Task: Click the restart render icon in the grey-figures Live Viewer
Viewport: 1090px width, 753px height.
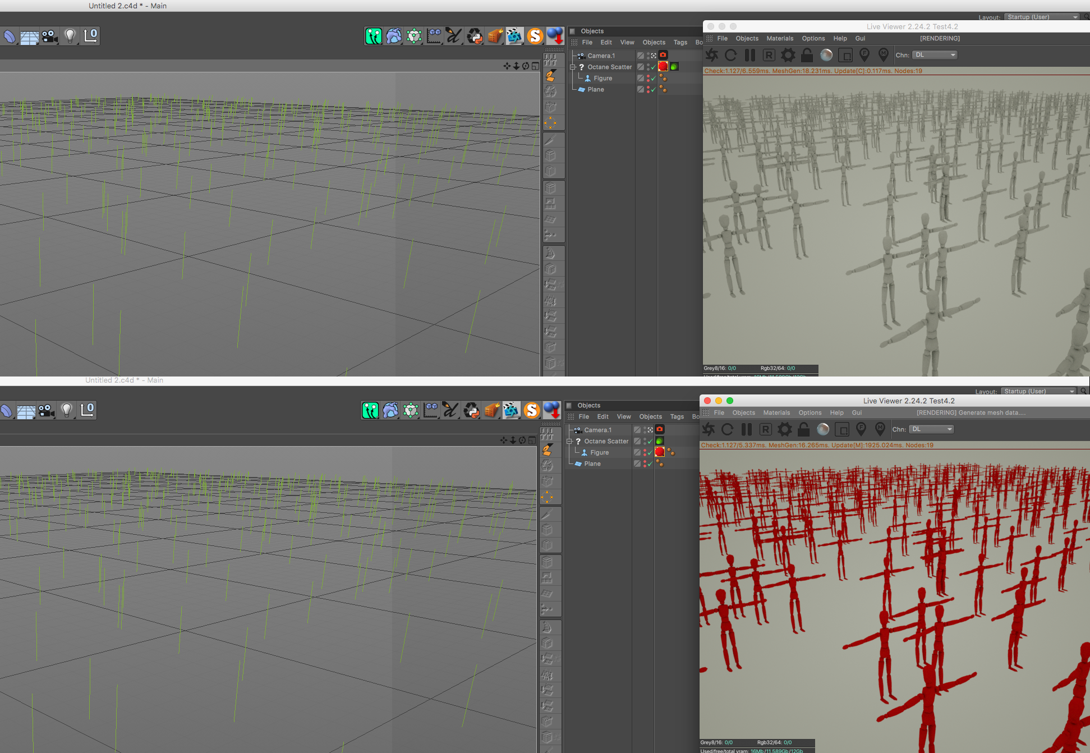Action: [730, 55]
